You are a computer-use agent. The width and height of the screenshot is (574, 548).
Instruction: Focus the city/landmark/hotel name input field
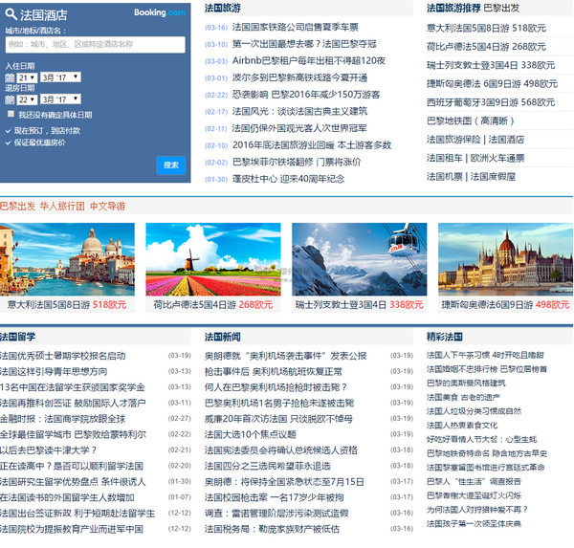click(95, 45)
